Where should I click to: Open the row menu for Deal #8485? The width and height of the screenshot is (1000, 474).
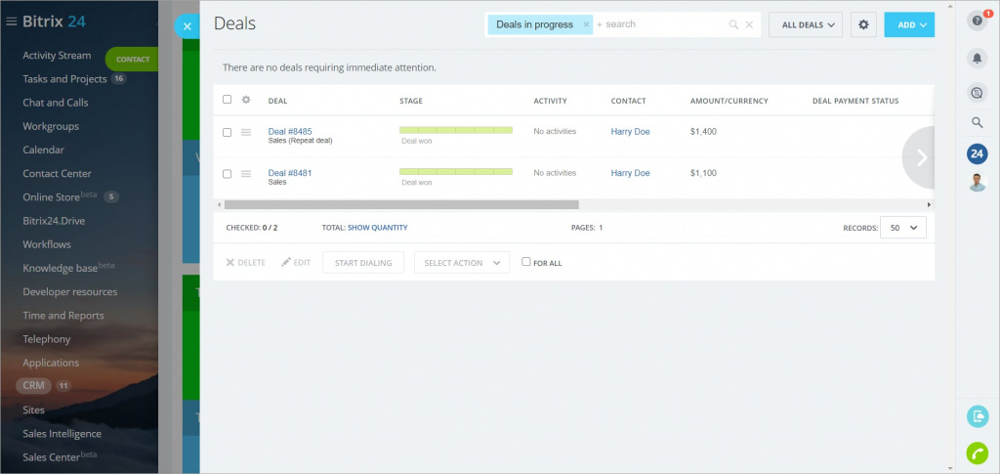(x=246, y=132)
